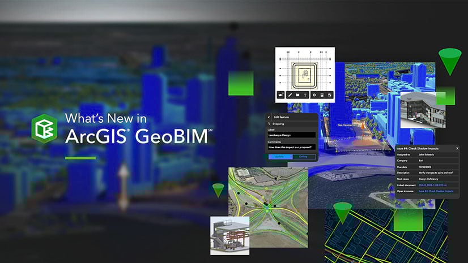Click the structural platform 3D model thumbnail
Screen dimensions: 468x263
coord(230,236)
